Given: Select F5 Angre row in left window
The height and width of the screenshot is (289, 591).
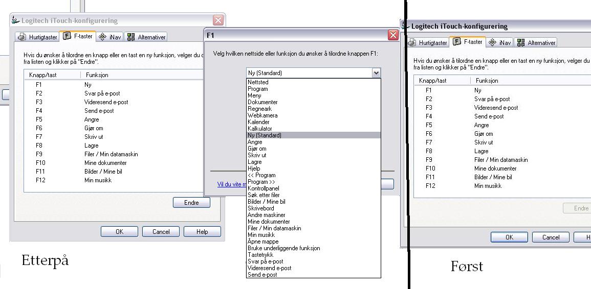Looking at the screenshot, I should click(x=113, y=119).
